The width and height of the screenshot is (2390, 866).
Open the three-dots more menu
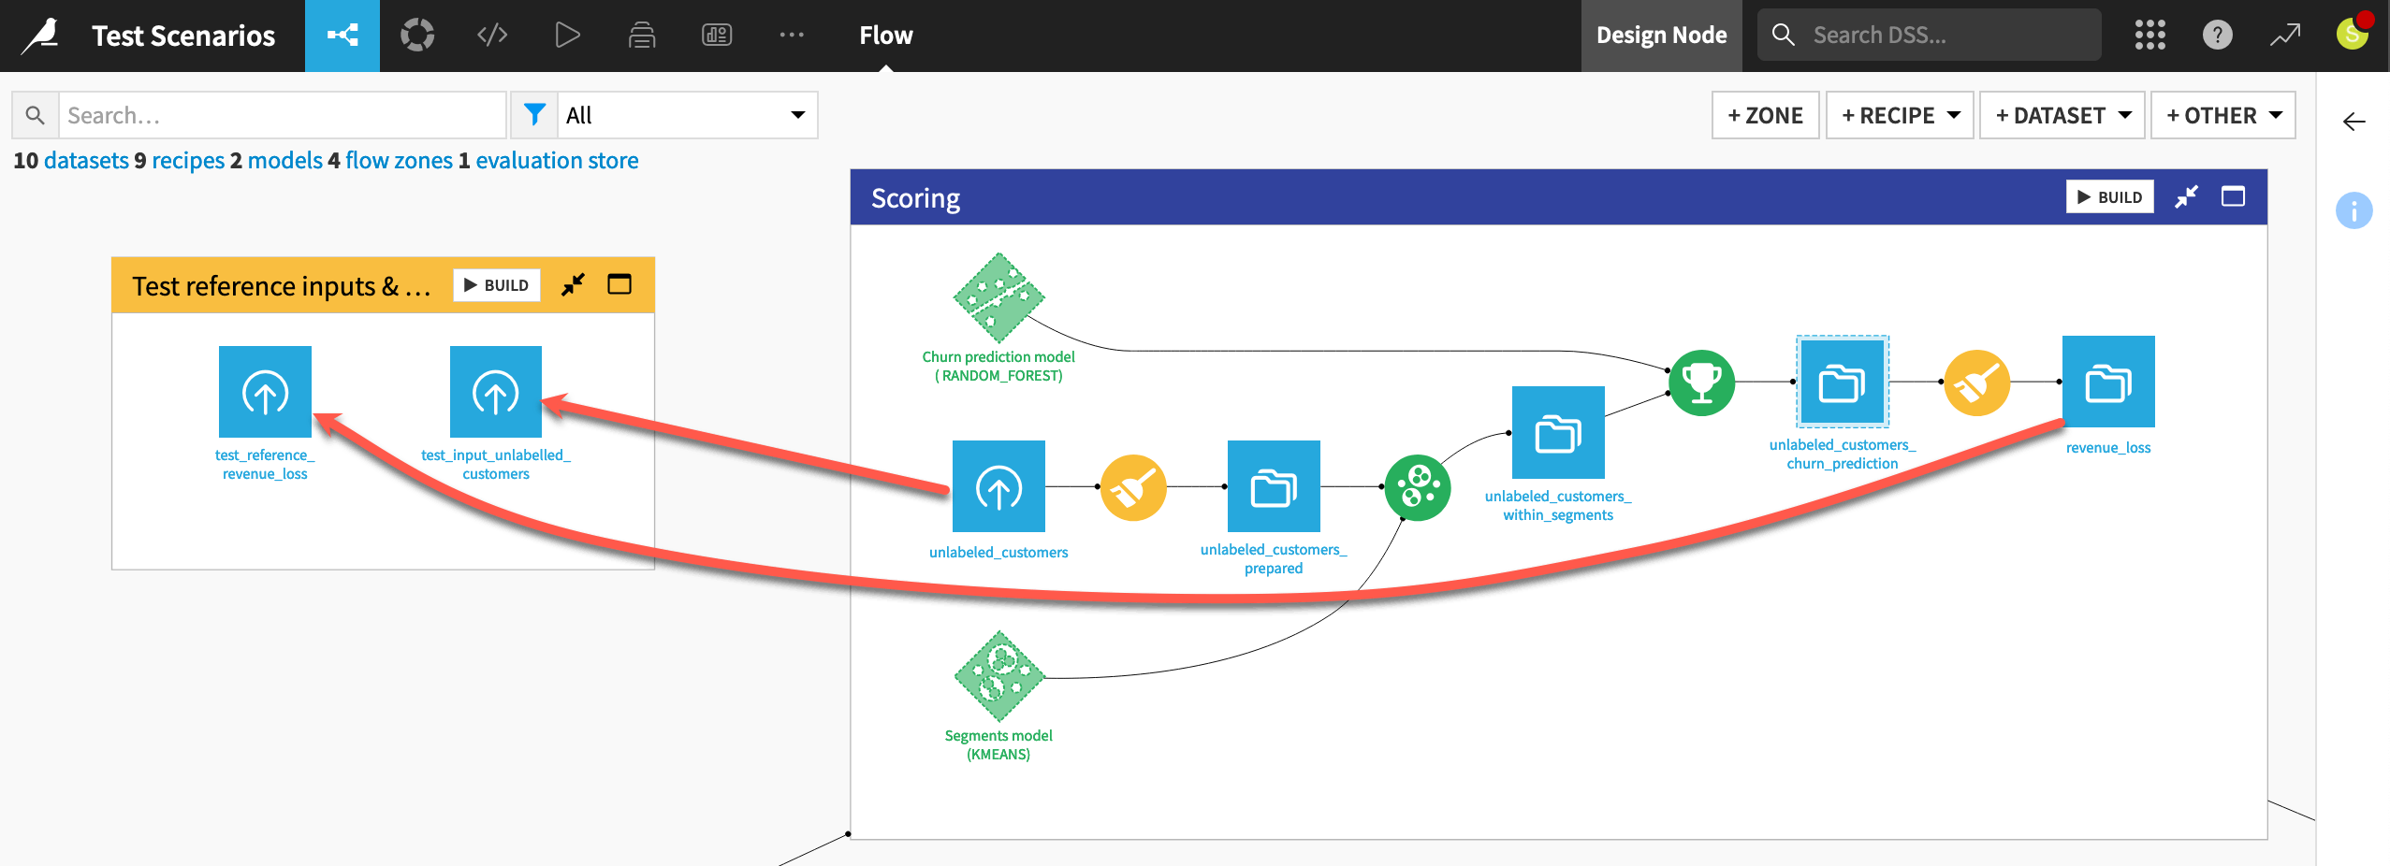[x=792, y=36]
